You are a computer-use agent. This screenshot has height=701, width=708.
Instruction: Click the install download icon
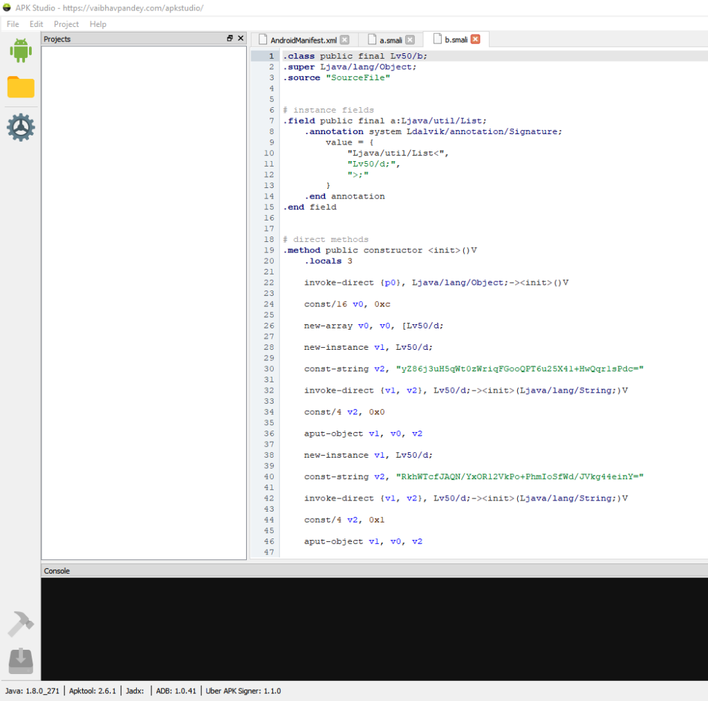pyautogui.click(x=21, y=661)
